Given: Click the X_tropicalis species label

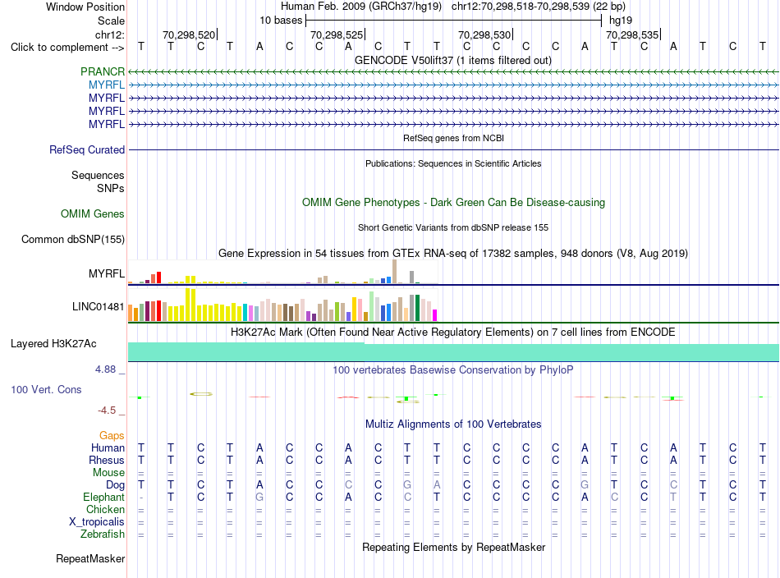Looking at the screenshot, I should tap(97, 521).
